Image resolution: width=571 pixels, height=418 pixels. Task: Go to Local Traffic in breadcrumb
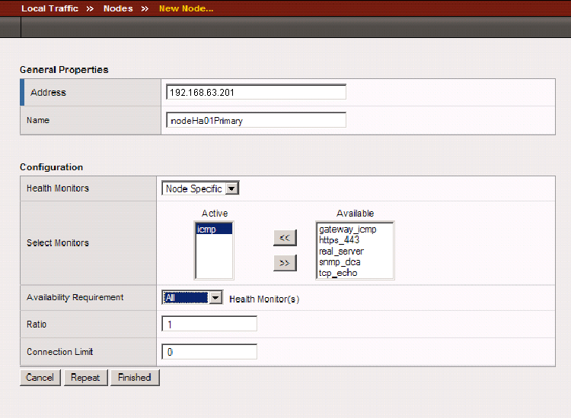(x=49, y=9)
